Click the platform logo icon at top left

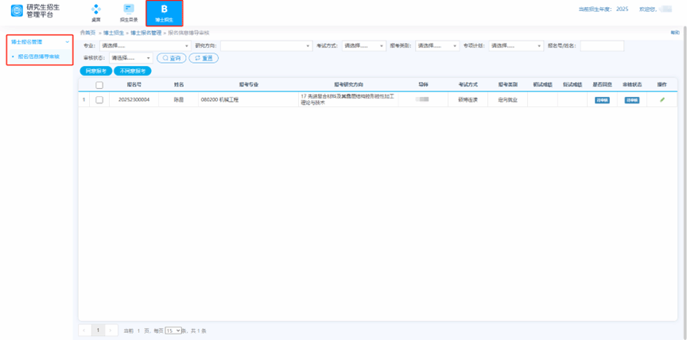[x=17, y=10]
